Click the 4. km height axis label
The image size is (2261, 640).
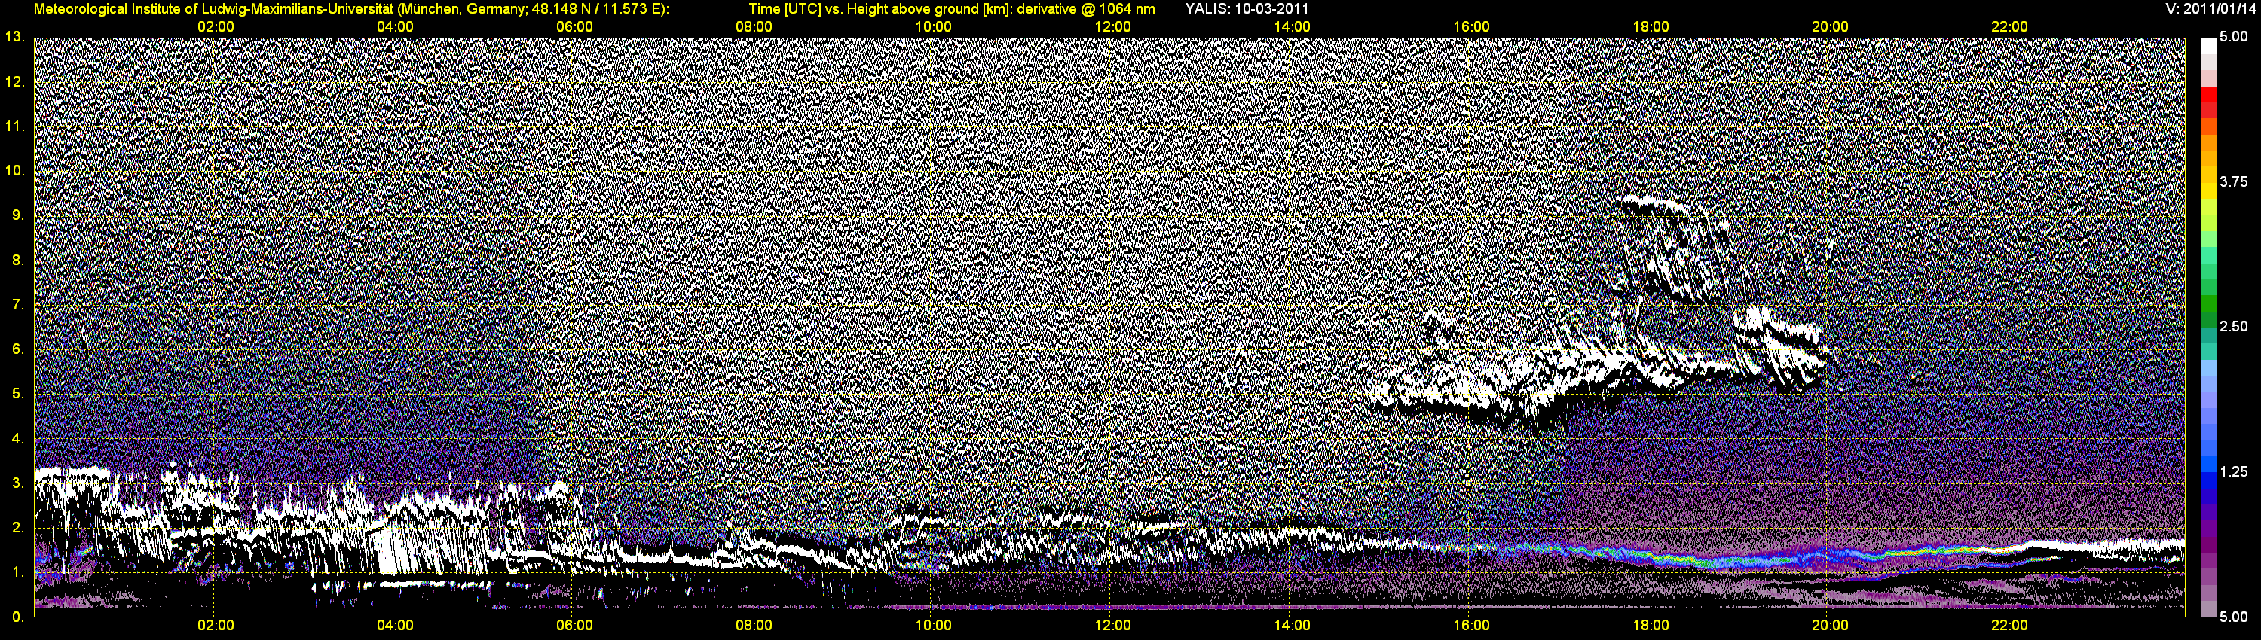17,438
